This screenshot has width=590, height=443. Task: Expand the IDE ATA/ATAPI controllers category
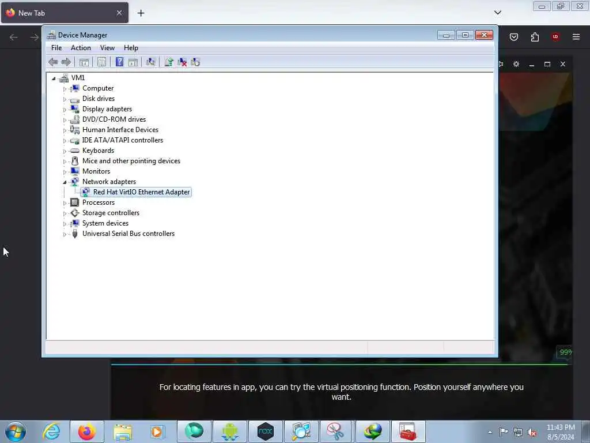pos(65,141)
